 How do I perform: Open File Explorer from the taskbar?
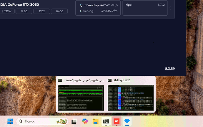(x=95, y=121)
